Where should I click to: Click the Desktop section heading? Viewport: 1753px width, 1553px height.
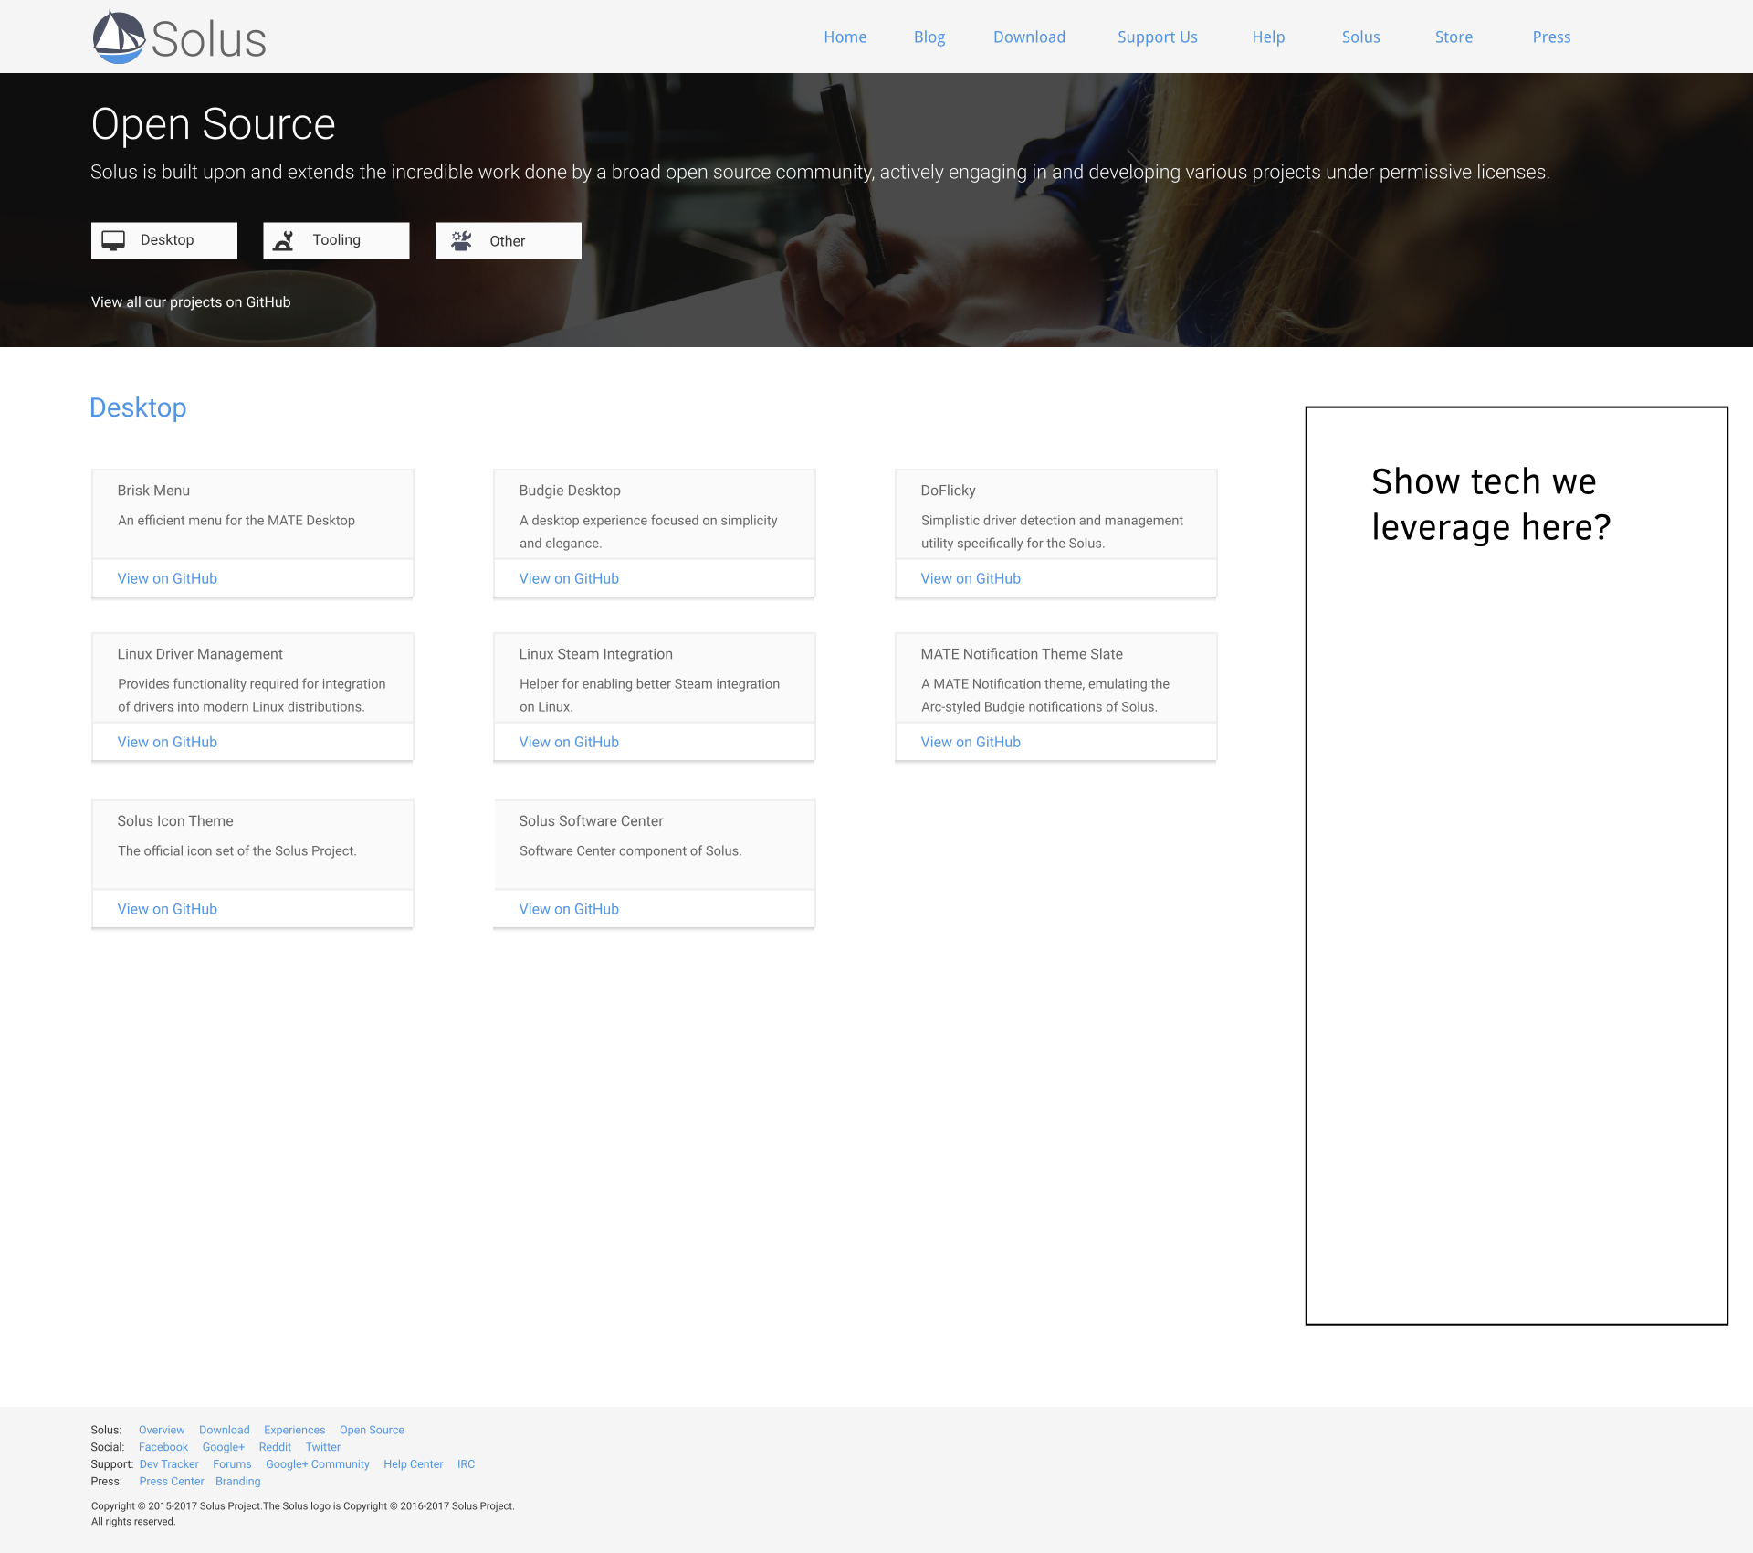138,407
